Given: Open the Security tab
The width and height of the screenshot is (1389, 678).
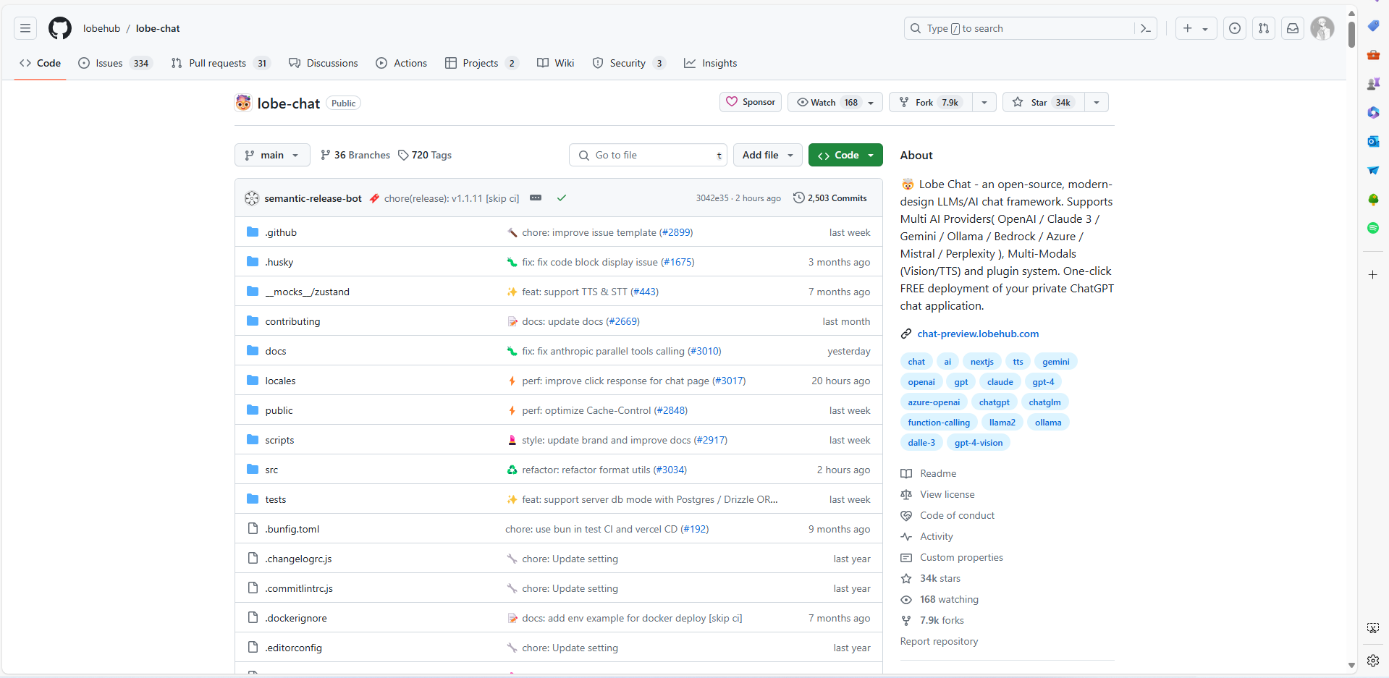Looking at the screenshot, I should tap(628, 63).
